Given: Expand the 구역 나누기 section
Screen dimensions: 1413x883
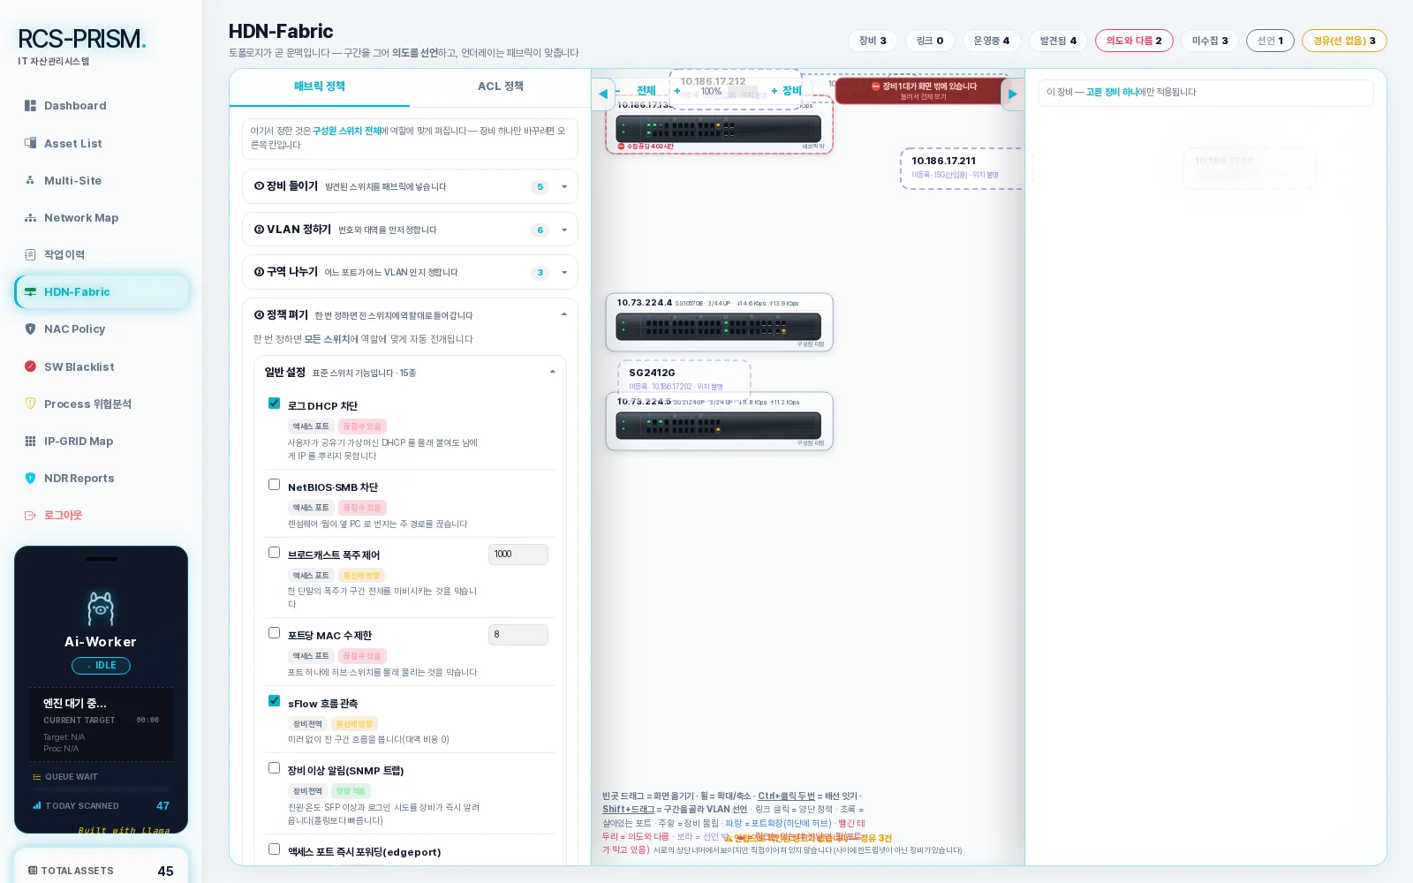Looking at the screenshot, I should tap(410, 272).
